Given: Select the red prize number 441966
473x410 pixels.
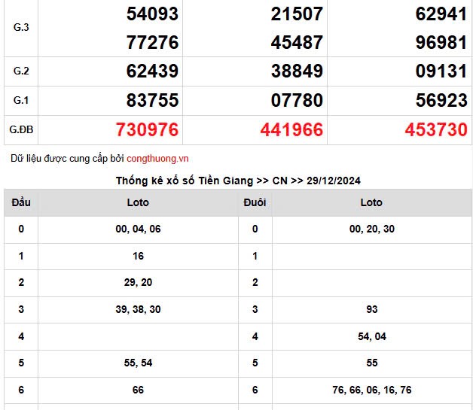Looking at the screenshot, I should [x=291, y=130].
